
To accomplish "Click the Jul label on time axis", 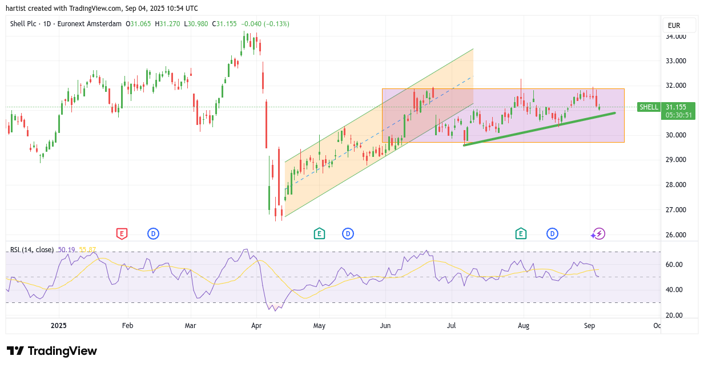I will pyautogui.click(x=452, y=326).
